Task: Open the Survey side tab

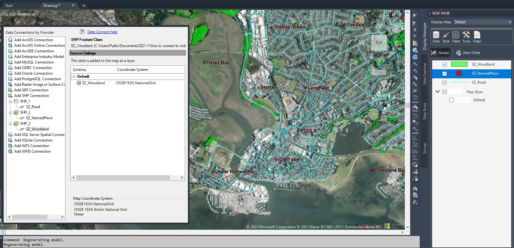Action: (424, 148)
